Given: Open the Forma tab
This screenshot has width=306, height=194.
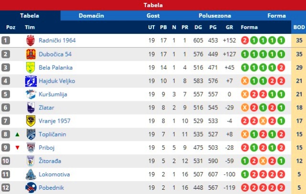Looking at the screenshot, I should tap(276, 16).
